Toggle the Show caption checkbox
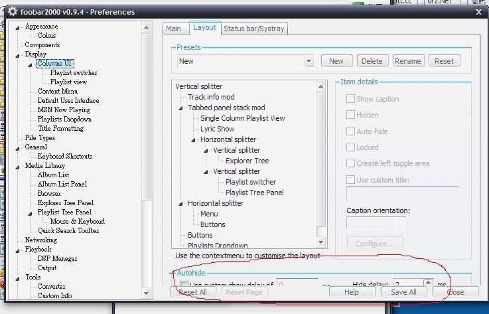This screenshot has height=314, width=489. click(350, 99)
